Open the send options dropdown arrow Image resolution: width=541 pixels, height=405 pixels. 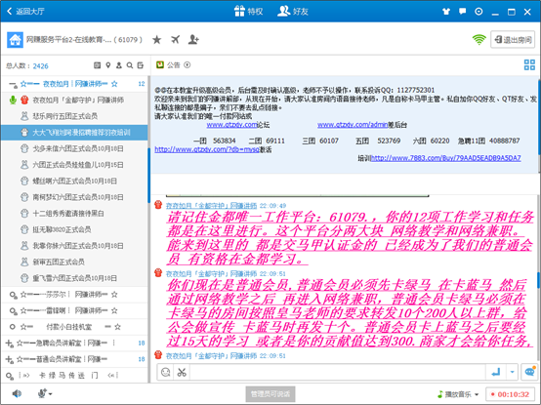point(512,372)
